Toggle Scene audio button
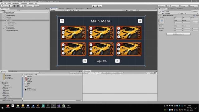 tap(71, 10)
